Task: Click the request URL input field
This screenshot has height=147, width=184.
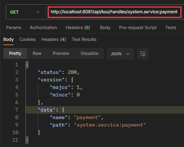Action: click(114, 12)
